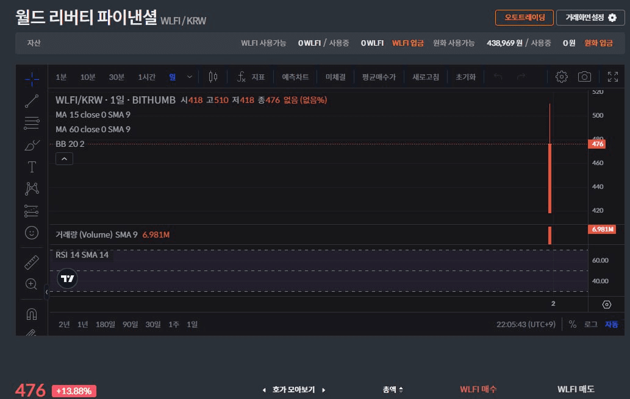The width and height of the screenshot is (630, 399).
Task: Click the WLFI 입금 deposit link
Action: pyautogui.click(x=408, y=43)
